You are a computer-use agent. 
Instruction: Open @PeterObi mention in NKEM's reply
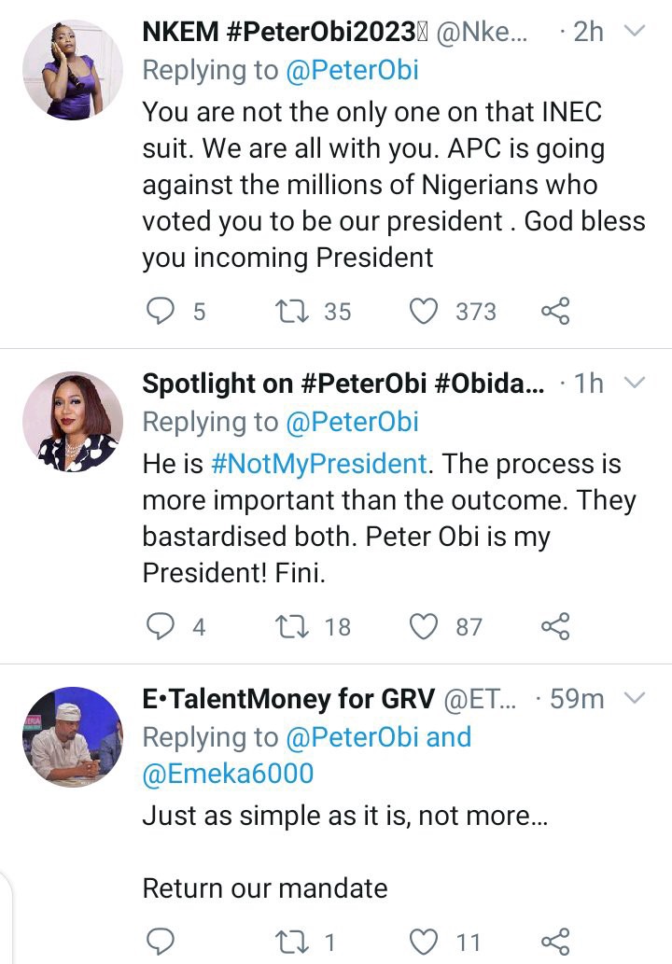(x=352, y=70)
